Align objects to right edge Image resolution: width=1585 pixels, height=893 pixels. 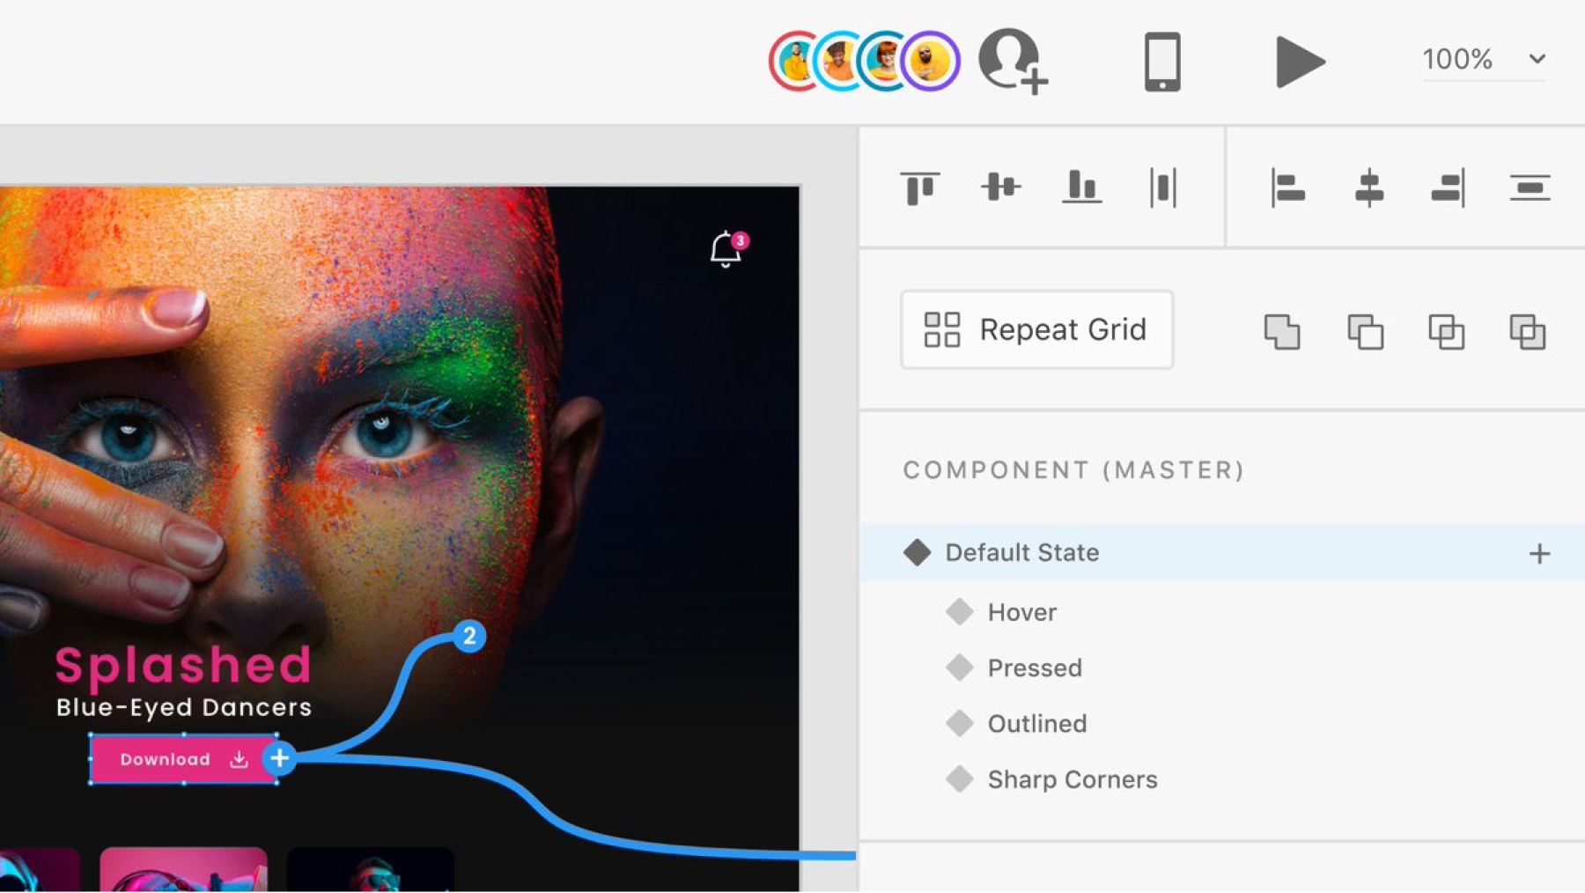click(x=1449, y=188)
